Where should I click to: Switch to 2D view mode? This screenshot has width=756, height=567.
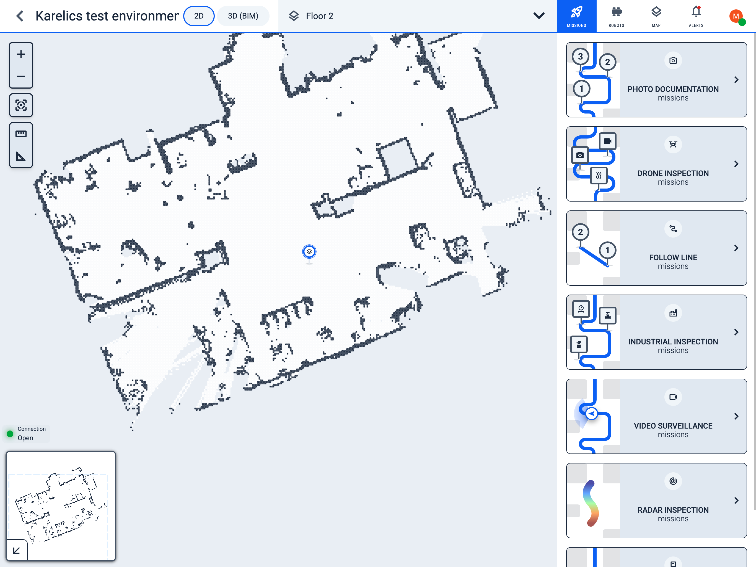click(199, 16)
